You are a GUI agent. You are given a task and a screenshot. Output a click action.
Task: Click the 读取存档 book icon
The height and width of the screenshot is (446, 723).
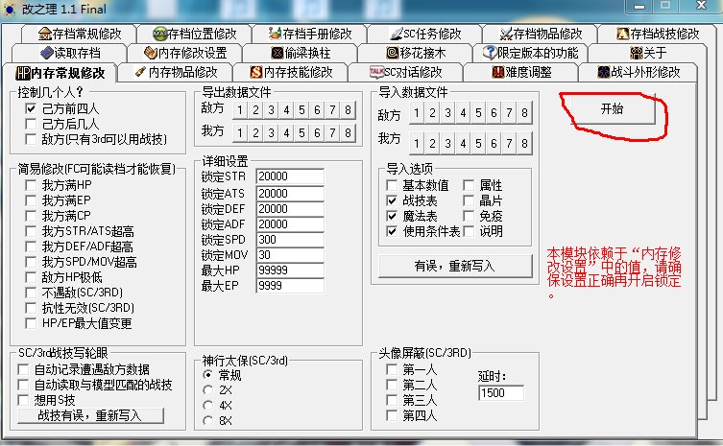pyautogui.click(x=47, y=53)
